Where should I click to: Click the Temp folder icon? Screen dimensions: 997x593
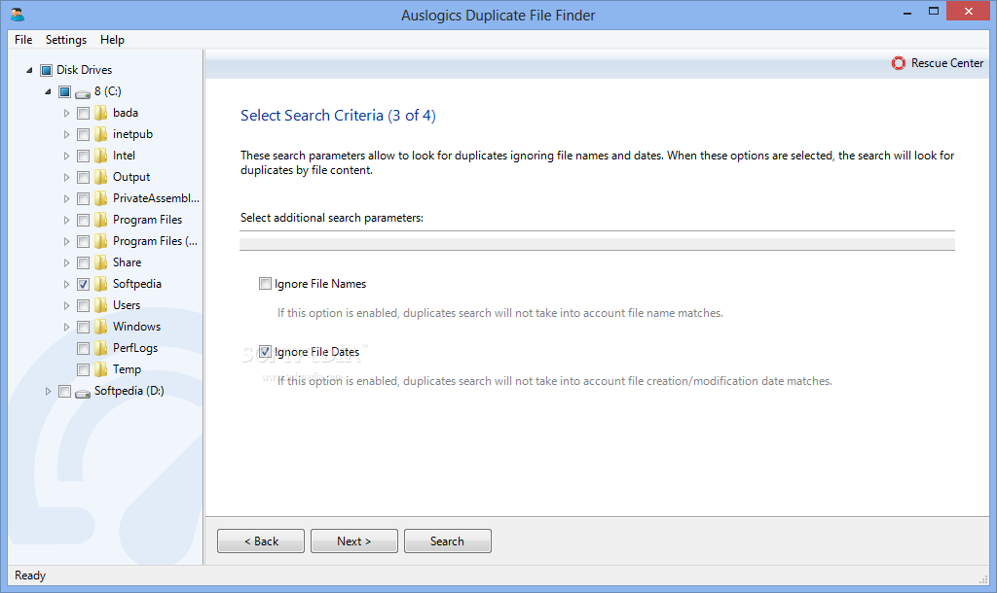[x=100, y=369]
